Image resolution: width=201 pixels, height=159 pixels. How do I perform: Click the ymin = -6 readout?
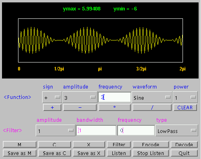point(125,9)
